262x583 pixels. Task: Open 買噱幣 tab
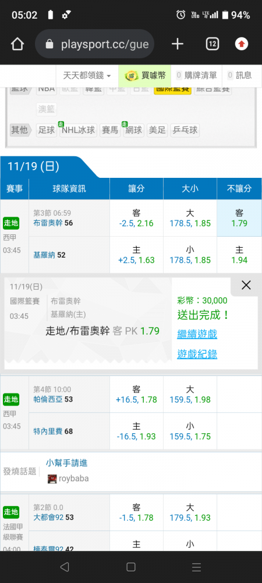coord(145,75)
